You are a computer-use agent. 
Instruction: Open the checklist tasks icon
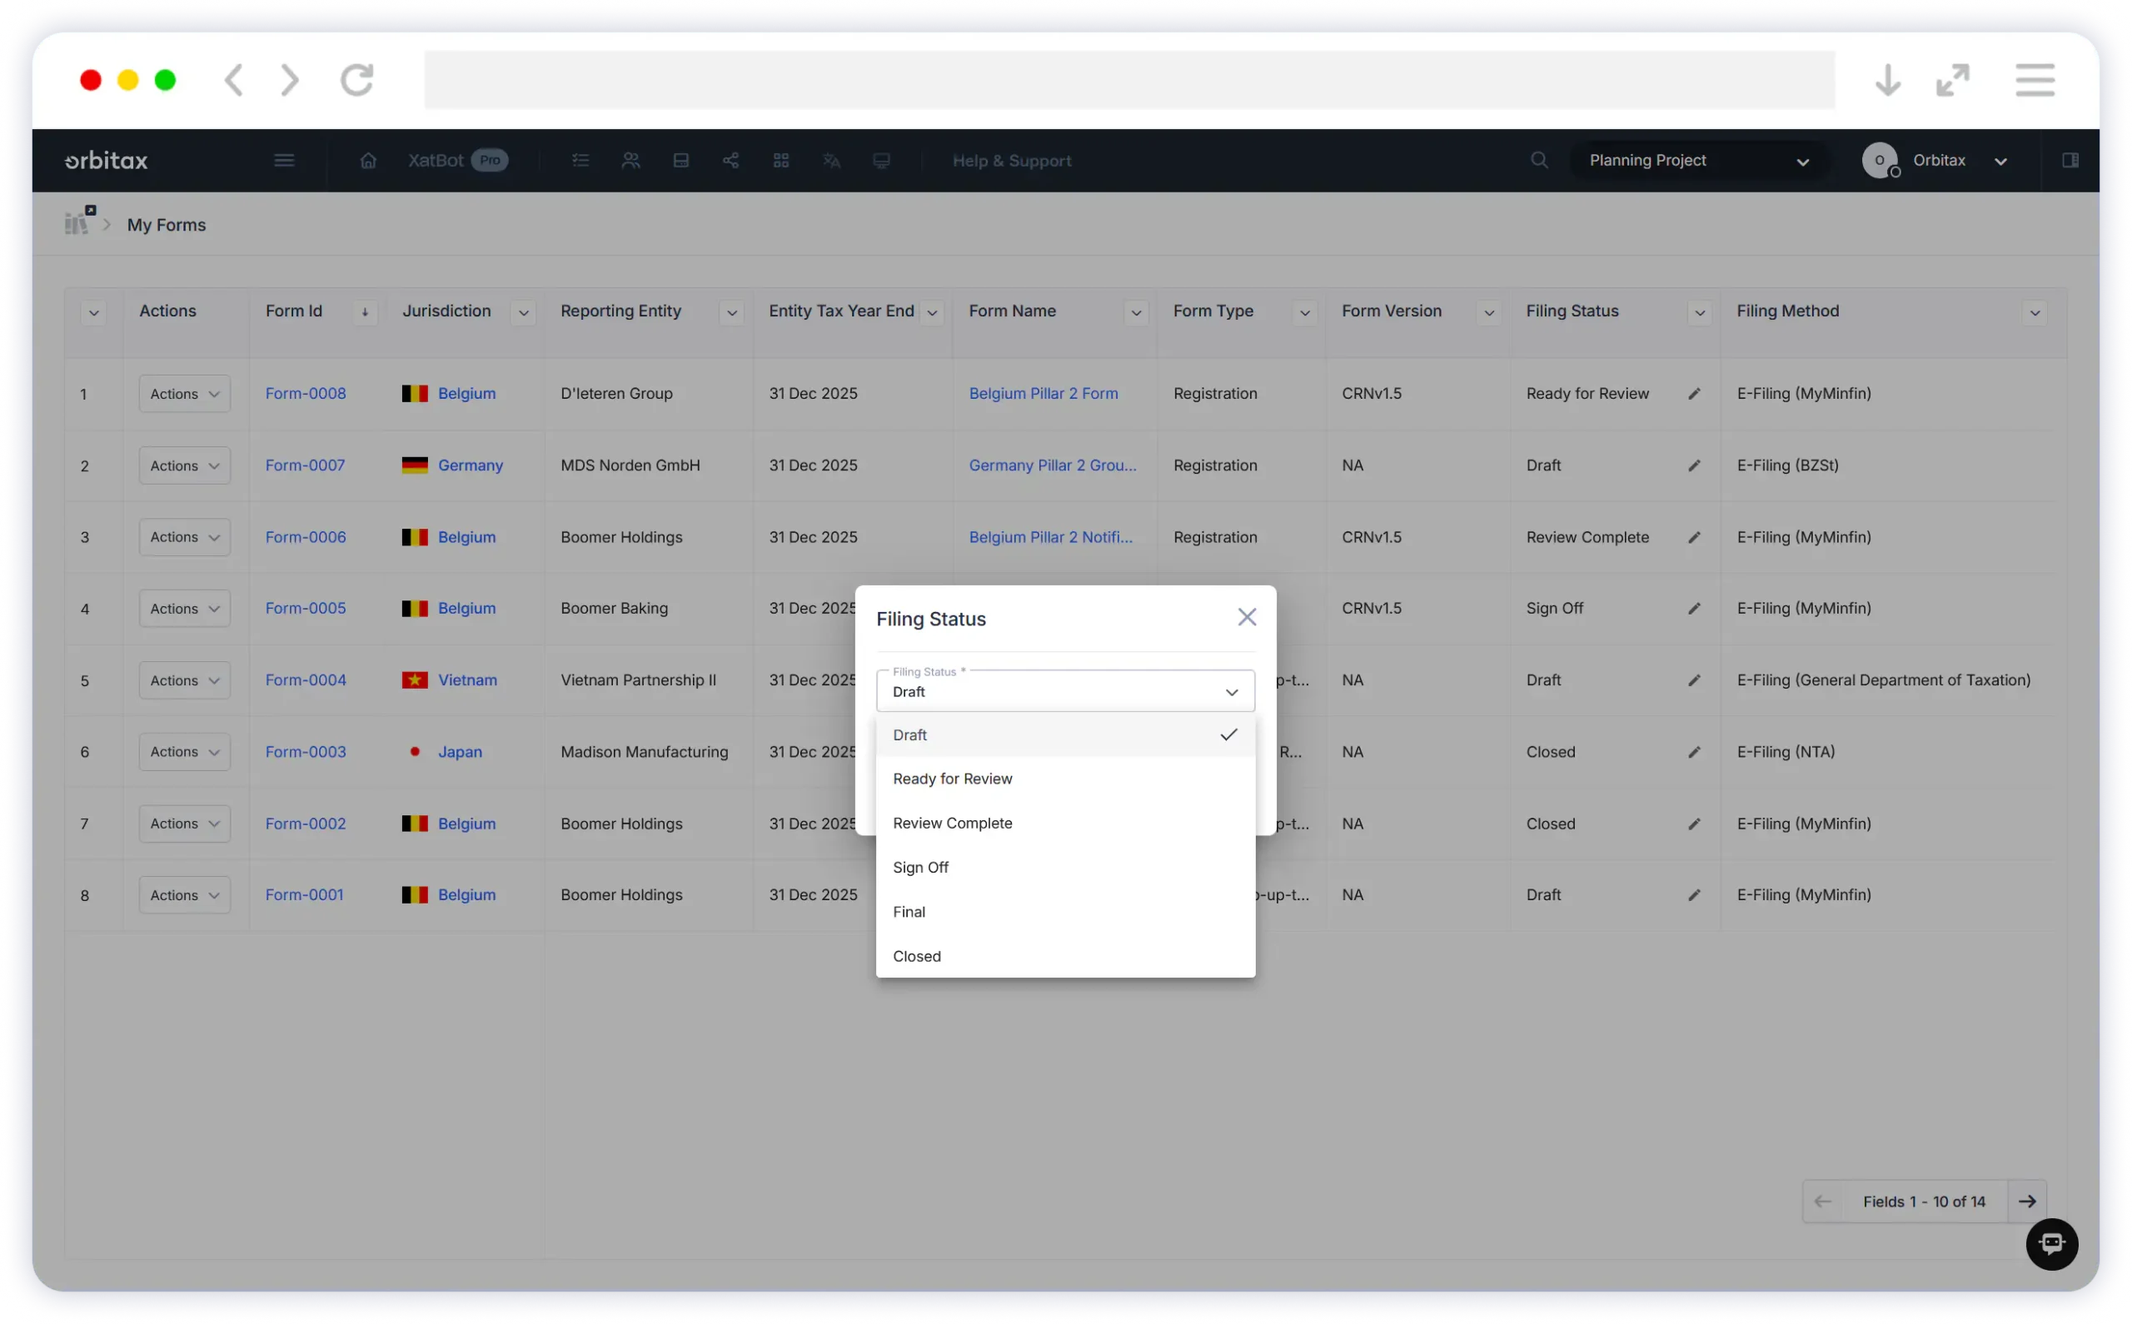click(580, 160)
